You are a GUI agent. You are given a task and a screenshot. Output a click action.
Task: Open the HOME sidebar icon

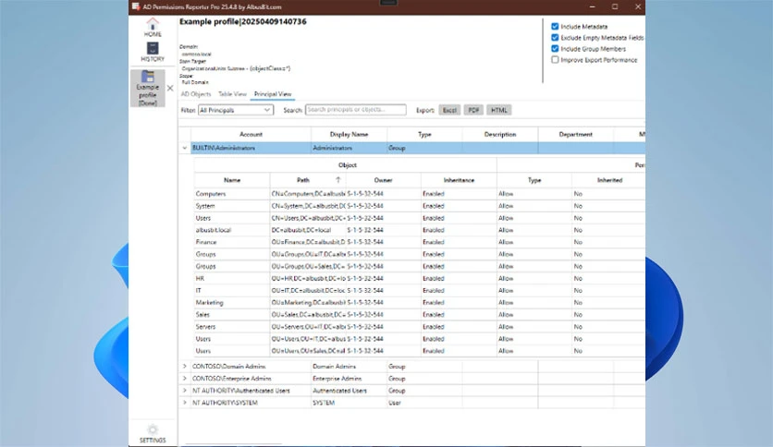153,28
